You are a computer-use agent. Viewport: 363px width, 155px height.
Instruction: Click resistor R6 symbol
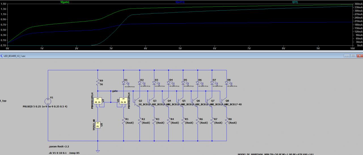[x=198, y=121]
